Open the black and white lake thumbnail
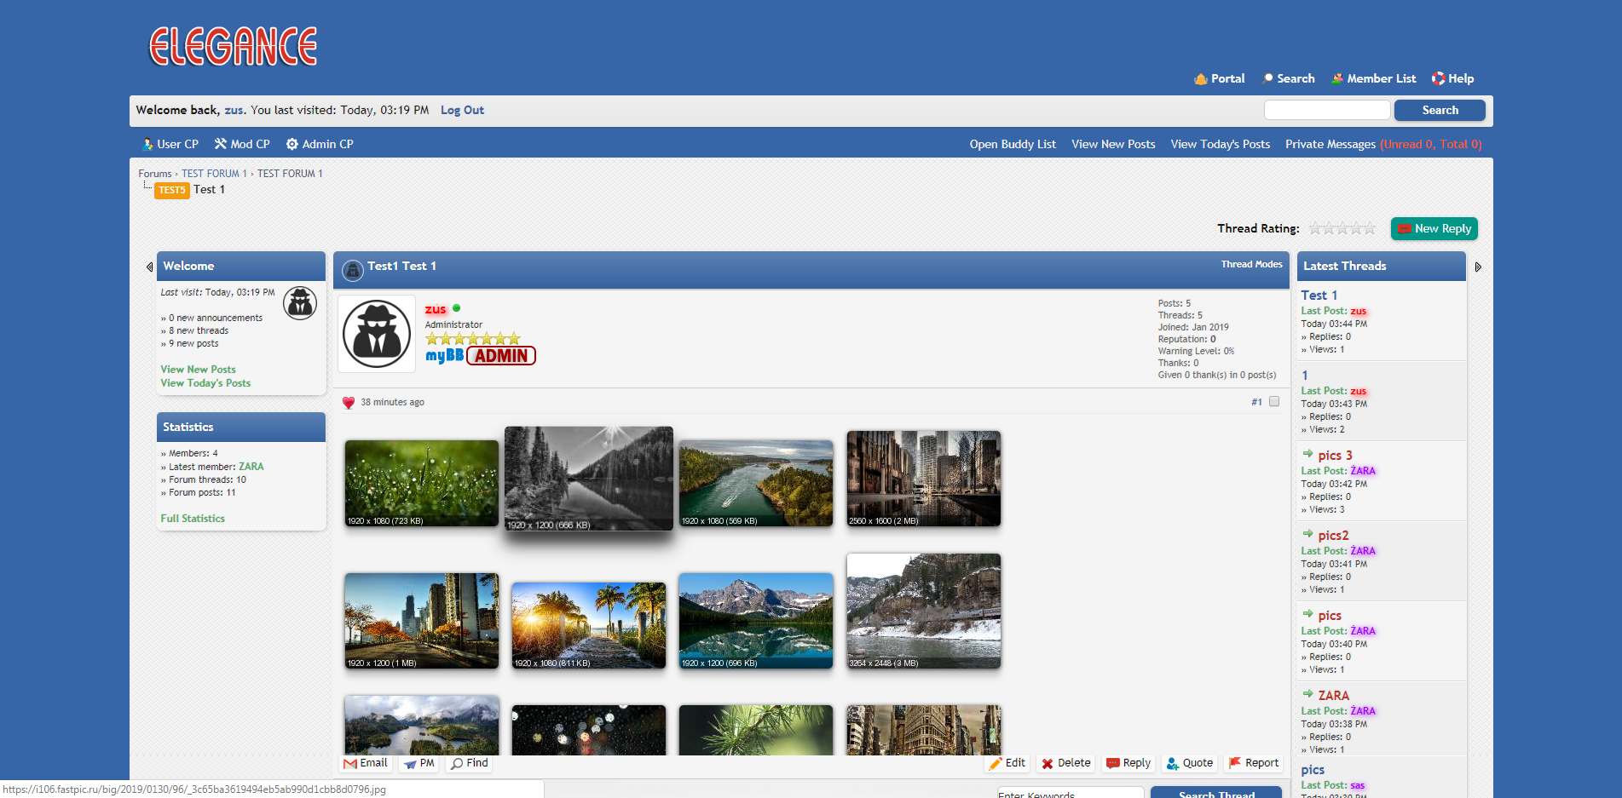This screenshot has height=798, width=1622. point(589,479)
